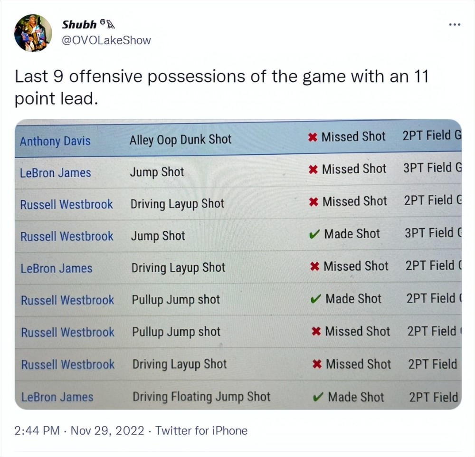
Task: Open the @OVOLakeShow profile handle
Action: 106,40
